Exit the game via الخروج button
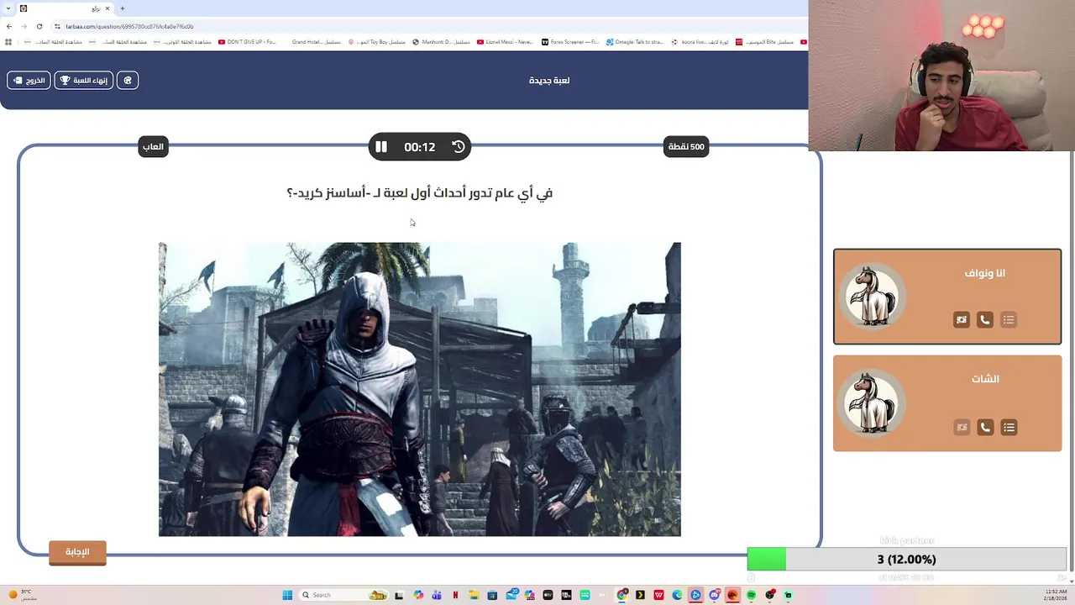The height and width of the screenshot is (605, 1075). [x=29, y=81]
